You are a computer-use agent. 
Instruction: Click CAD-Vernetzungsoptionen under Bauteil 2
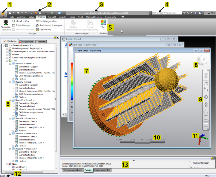(31, 94)
